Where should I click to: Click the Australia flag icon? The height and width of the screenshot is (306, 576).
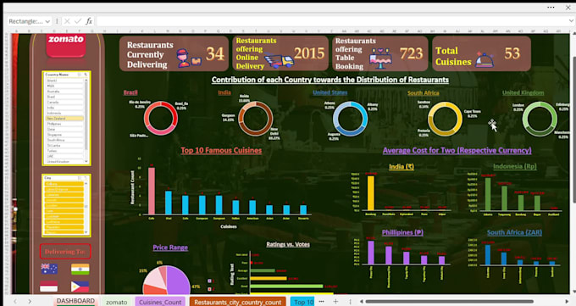click(49, 269)
